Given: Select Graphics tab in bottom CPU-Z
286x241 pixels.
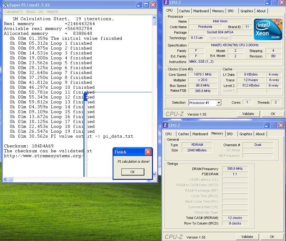Looking at the screenshot, I should tap(246, 134).
